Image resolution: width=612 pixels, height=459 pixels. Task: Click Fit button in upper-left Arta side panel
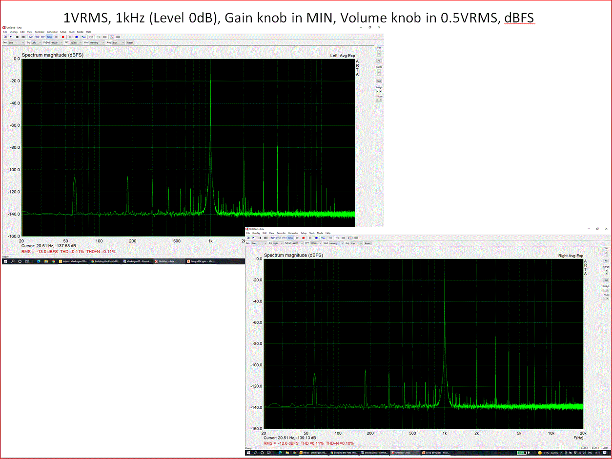379,60
